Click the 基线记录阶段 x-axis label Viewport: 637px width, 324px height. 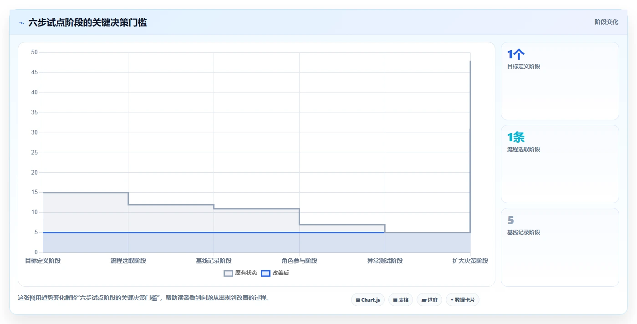point(214,261)
